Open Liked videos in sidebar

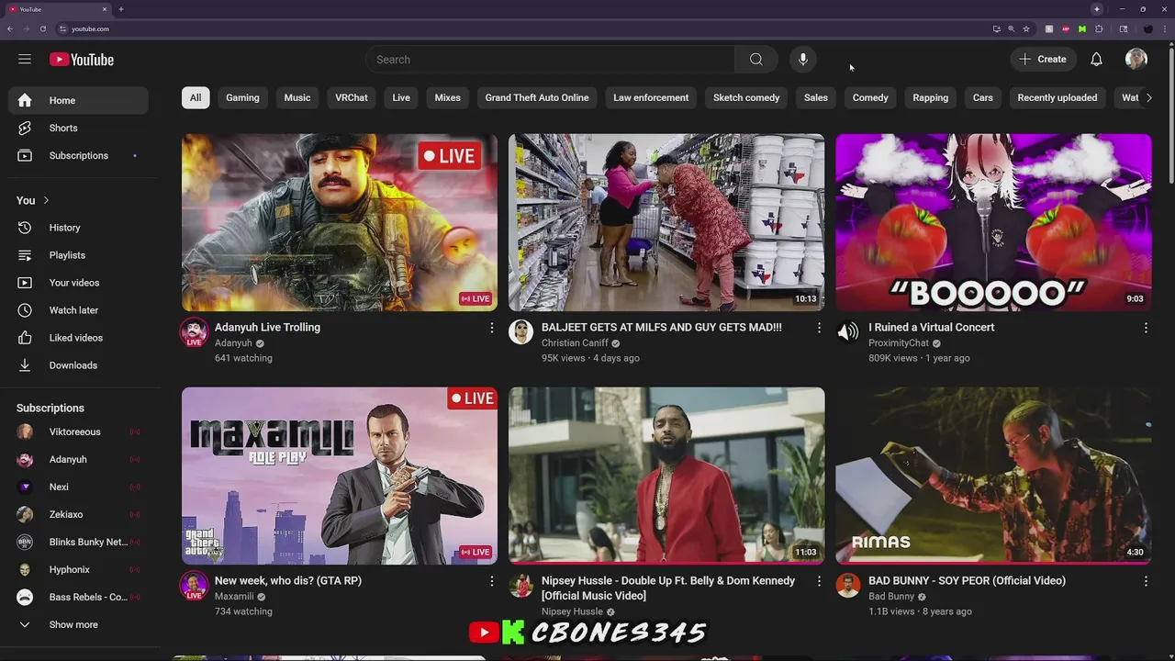point(78,338)
